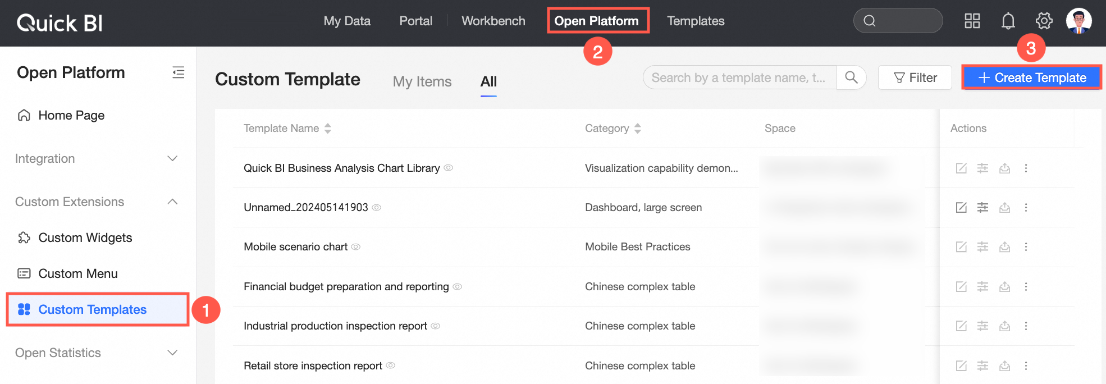
Task: Toggle eye icon next to Mobile scenario chart
Action: pyautogui.click(x=356, y=247)
